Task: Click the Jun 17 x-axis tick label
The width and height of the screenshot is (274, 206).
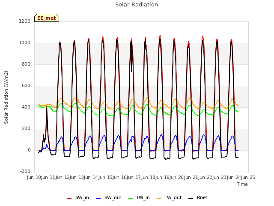Action: [134, 177]
